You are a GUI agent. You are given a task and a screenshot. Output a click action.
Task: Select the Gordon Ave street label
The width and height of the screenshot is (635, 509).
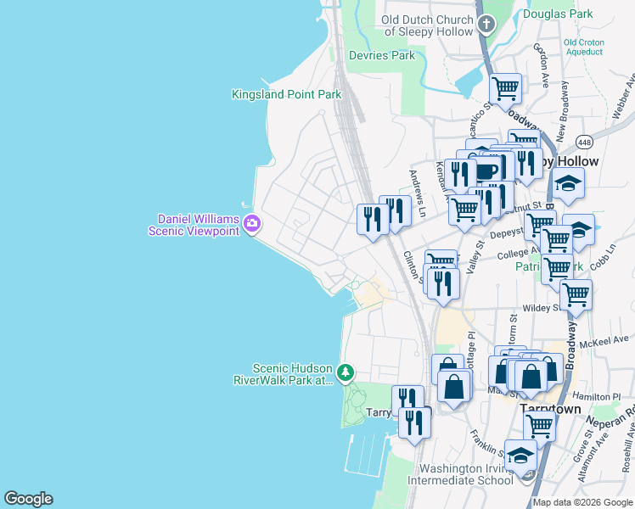[x=542, y=64]
